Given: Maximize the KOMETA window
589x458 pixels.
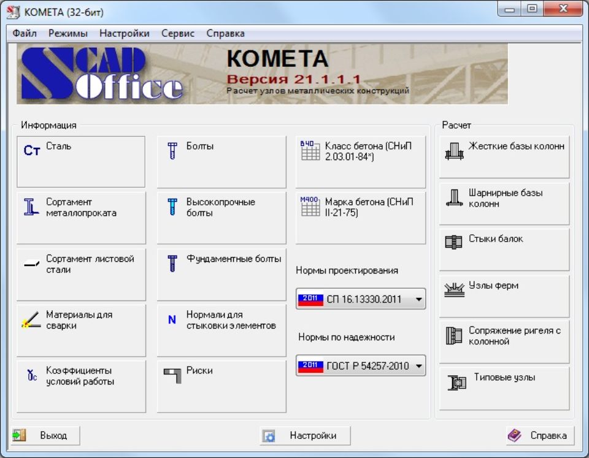Looking at the screenshot, I should point(532,9).
